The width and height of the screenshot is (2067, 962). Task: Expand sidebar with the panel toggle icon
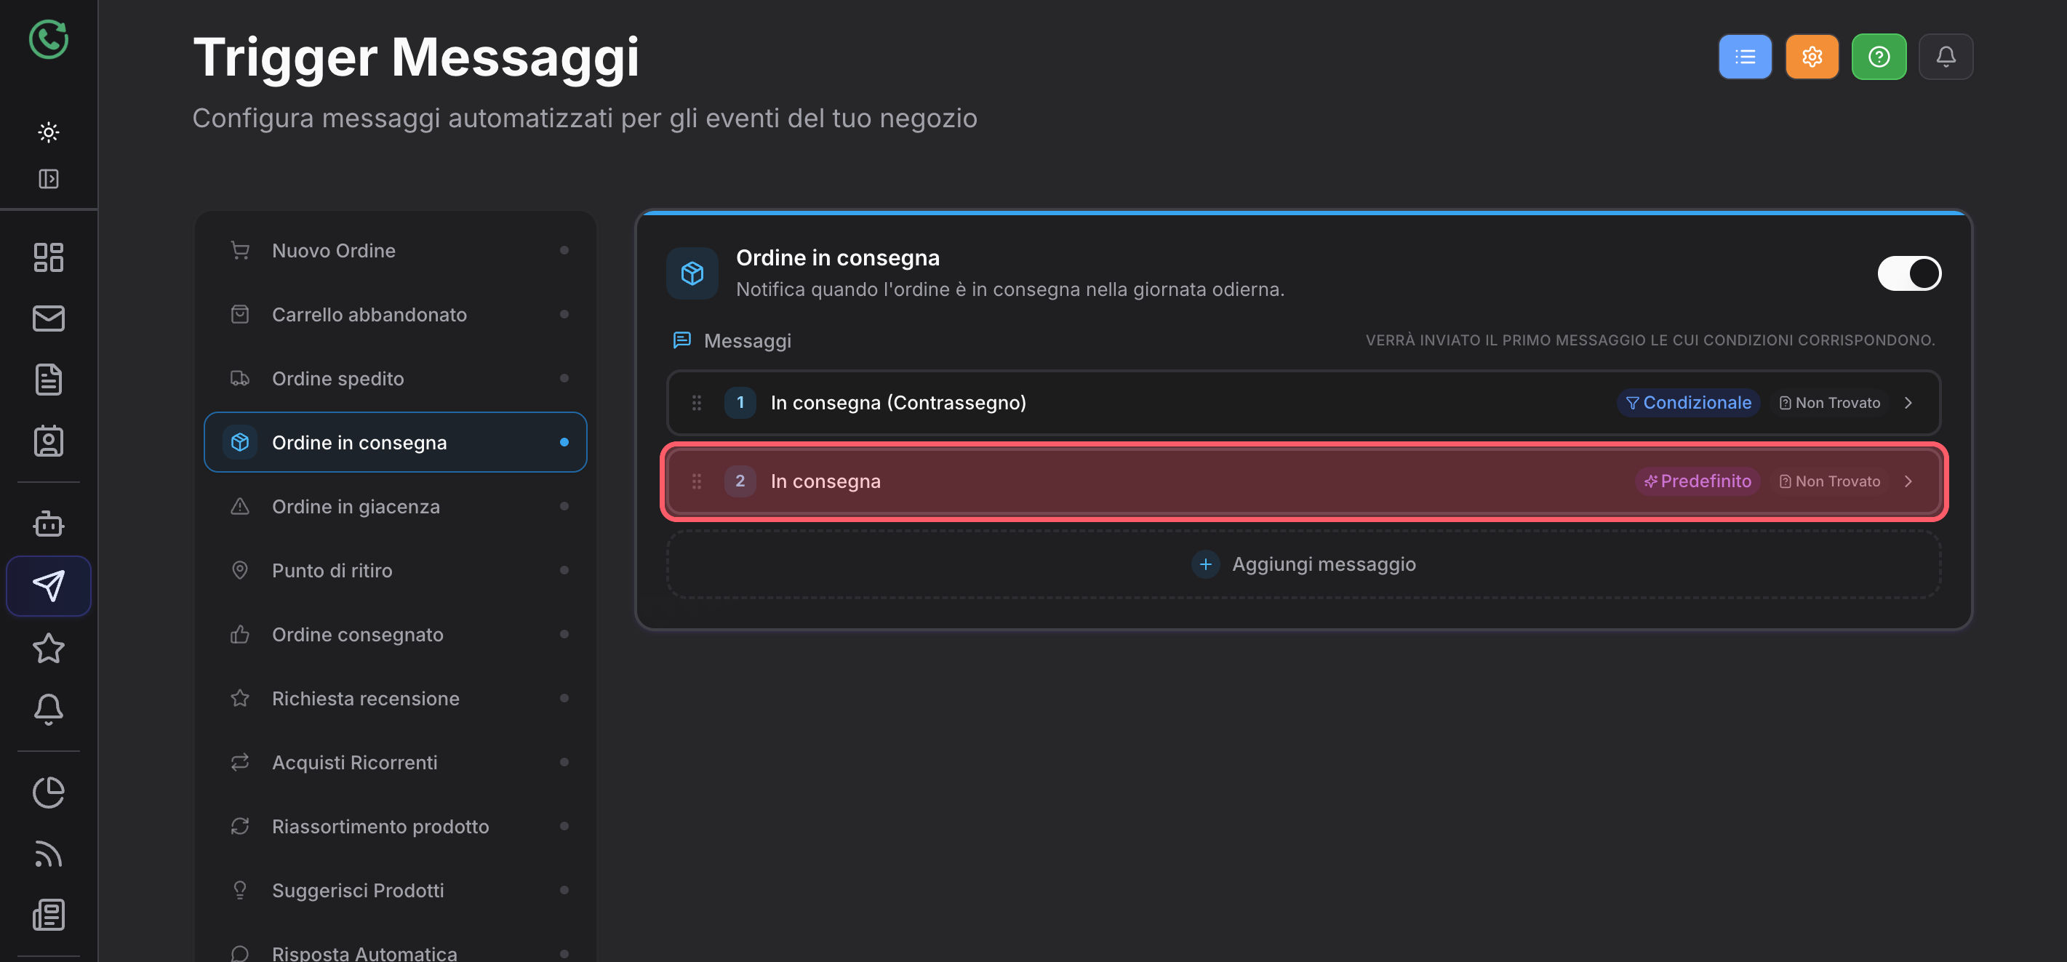(x=49, y=179)
